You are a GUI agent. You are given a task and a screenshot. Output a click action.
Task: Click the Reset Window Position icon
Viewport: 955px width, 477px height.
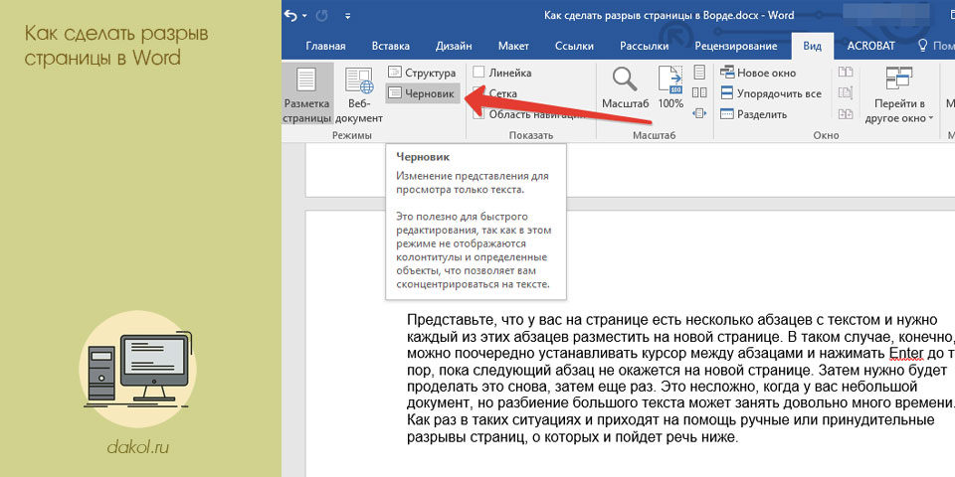coord(845,112)
